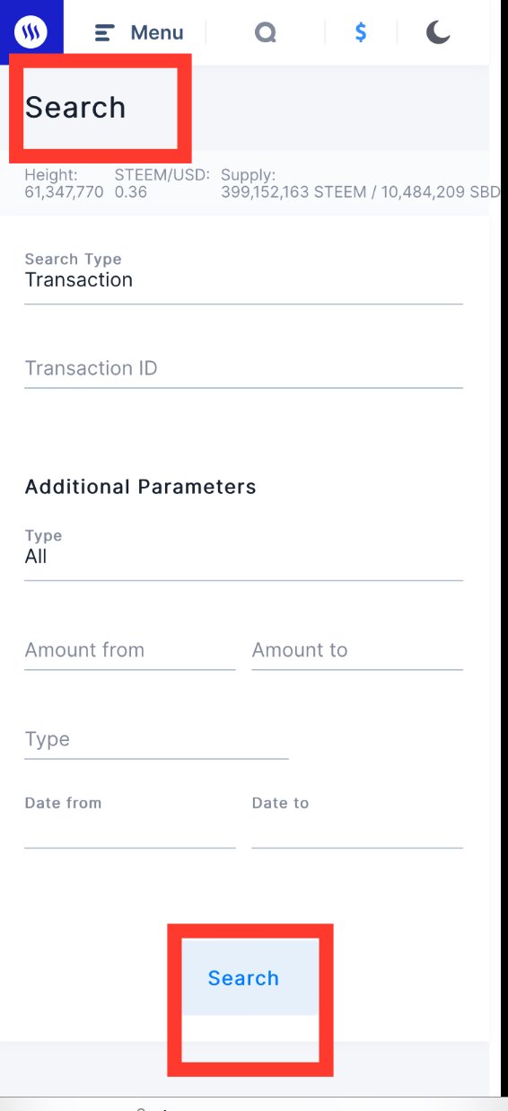Open the search magnifier icon

point(265,33)
